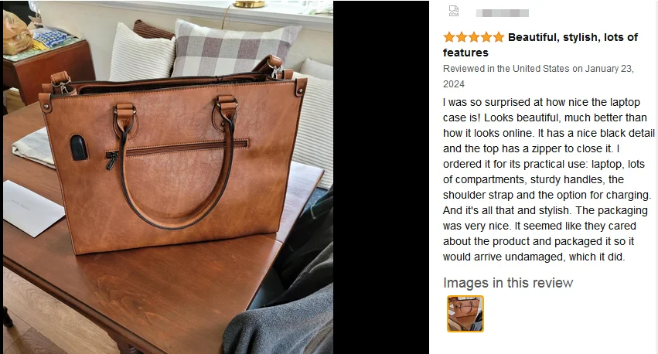This screenshot has height=354, width=658.
Task: Click the front zipper pocket in the photo
Action: [176, 151]
